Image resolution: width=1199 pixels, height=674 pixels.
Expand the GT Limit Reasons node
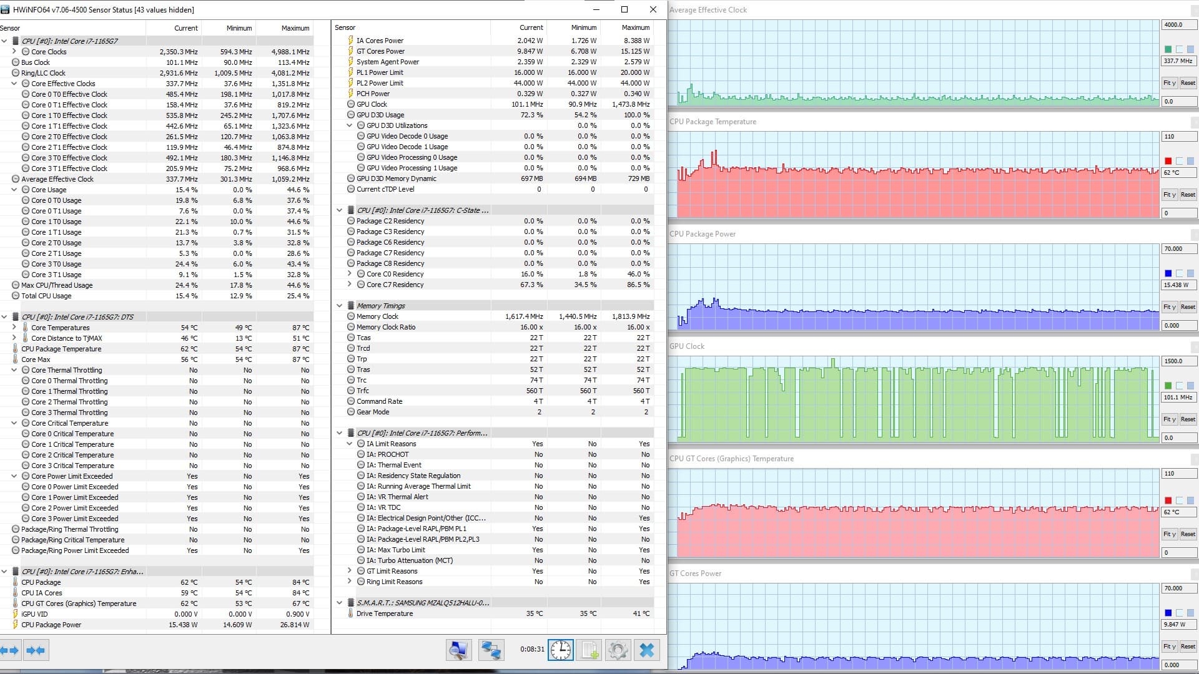[350, 571]
